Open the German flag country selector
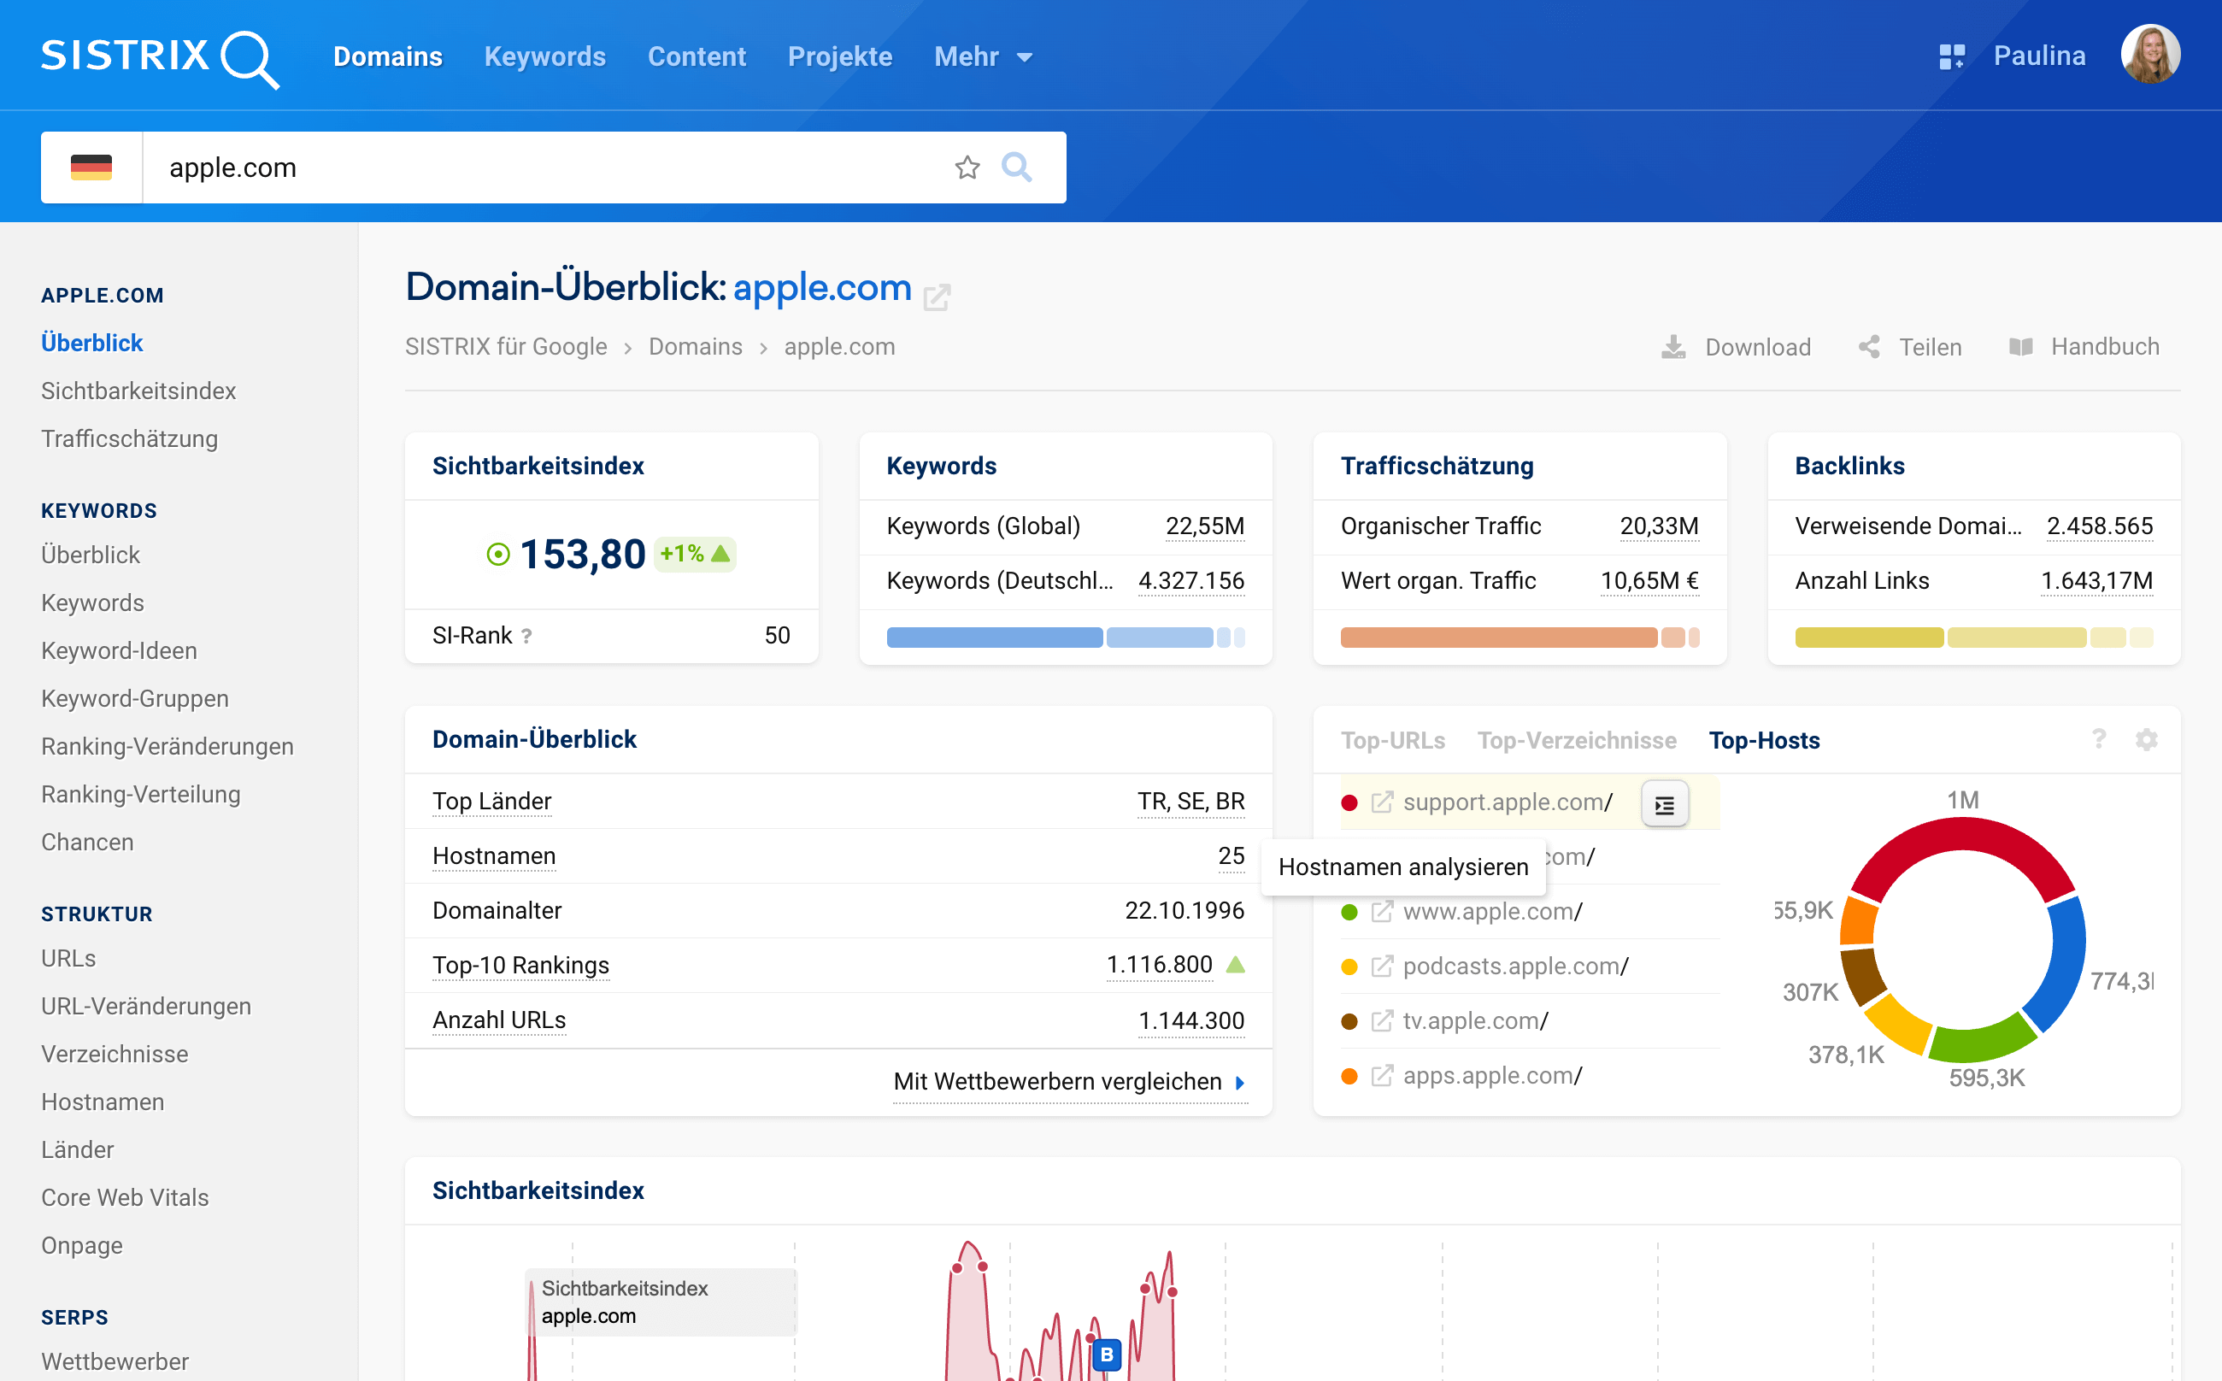2222x1381 pixels. [x=91, y=167]
